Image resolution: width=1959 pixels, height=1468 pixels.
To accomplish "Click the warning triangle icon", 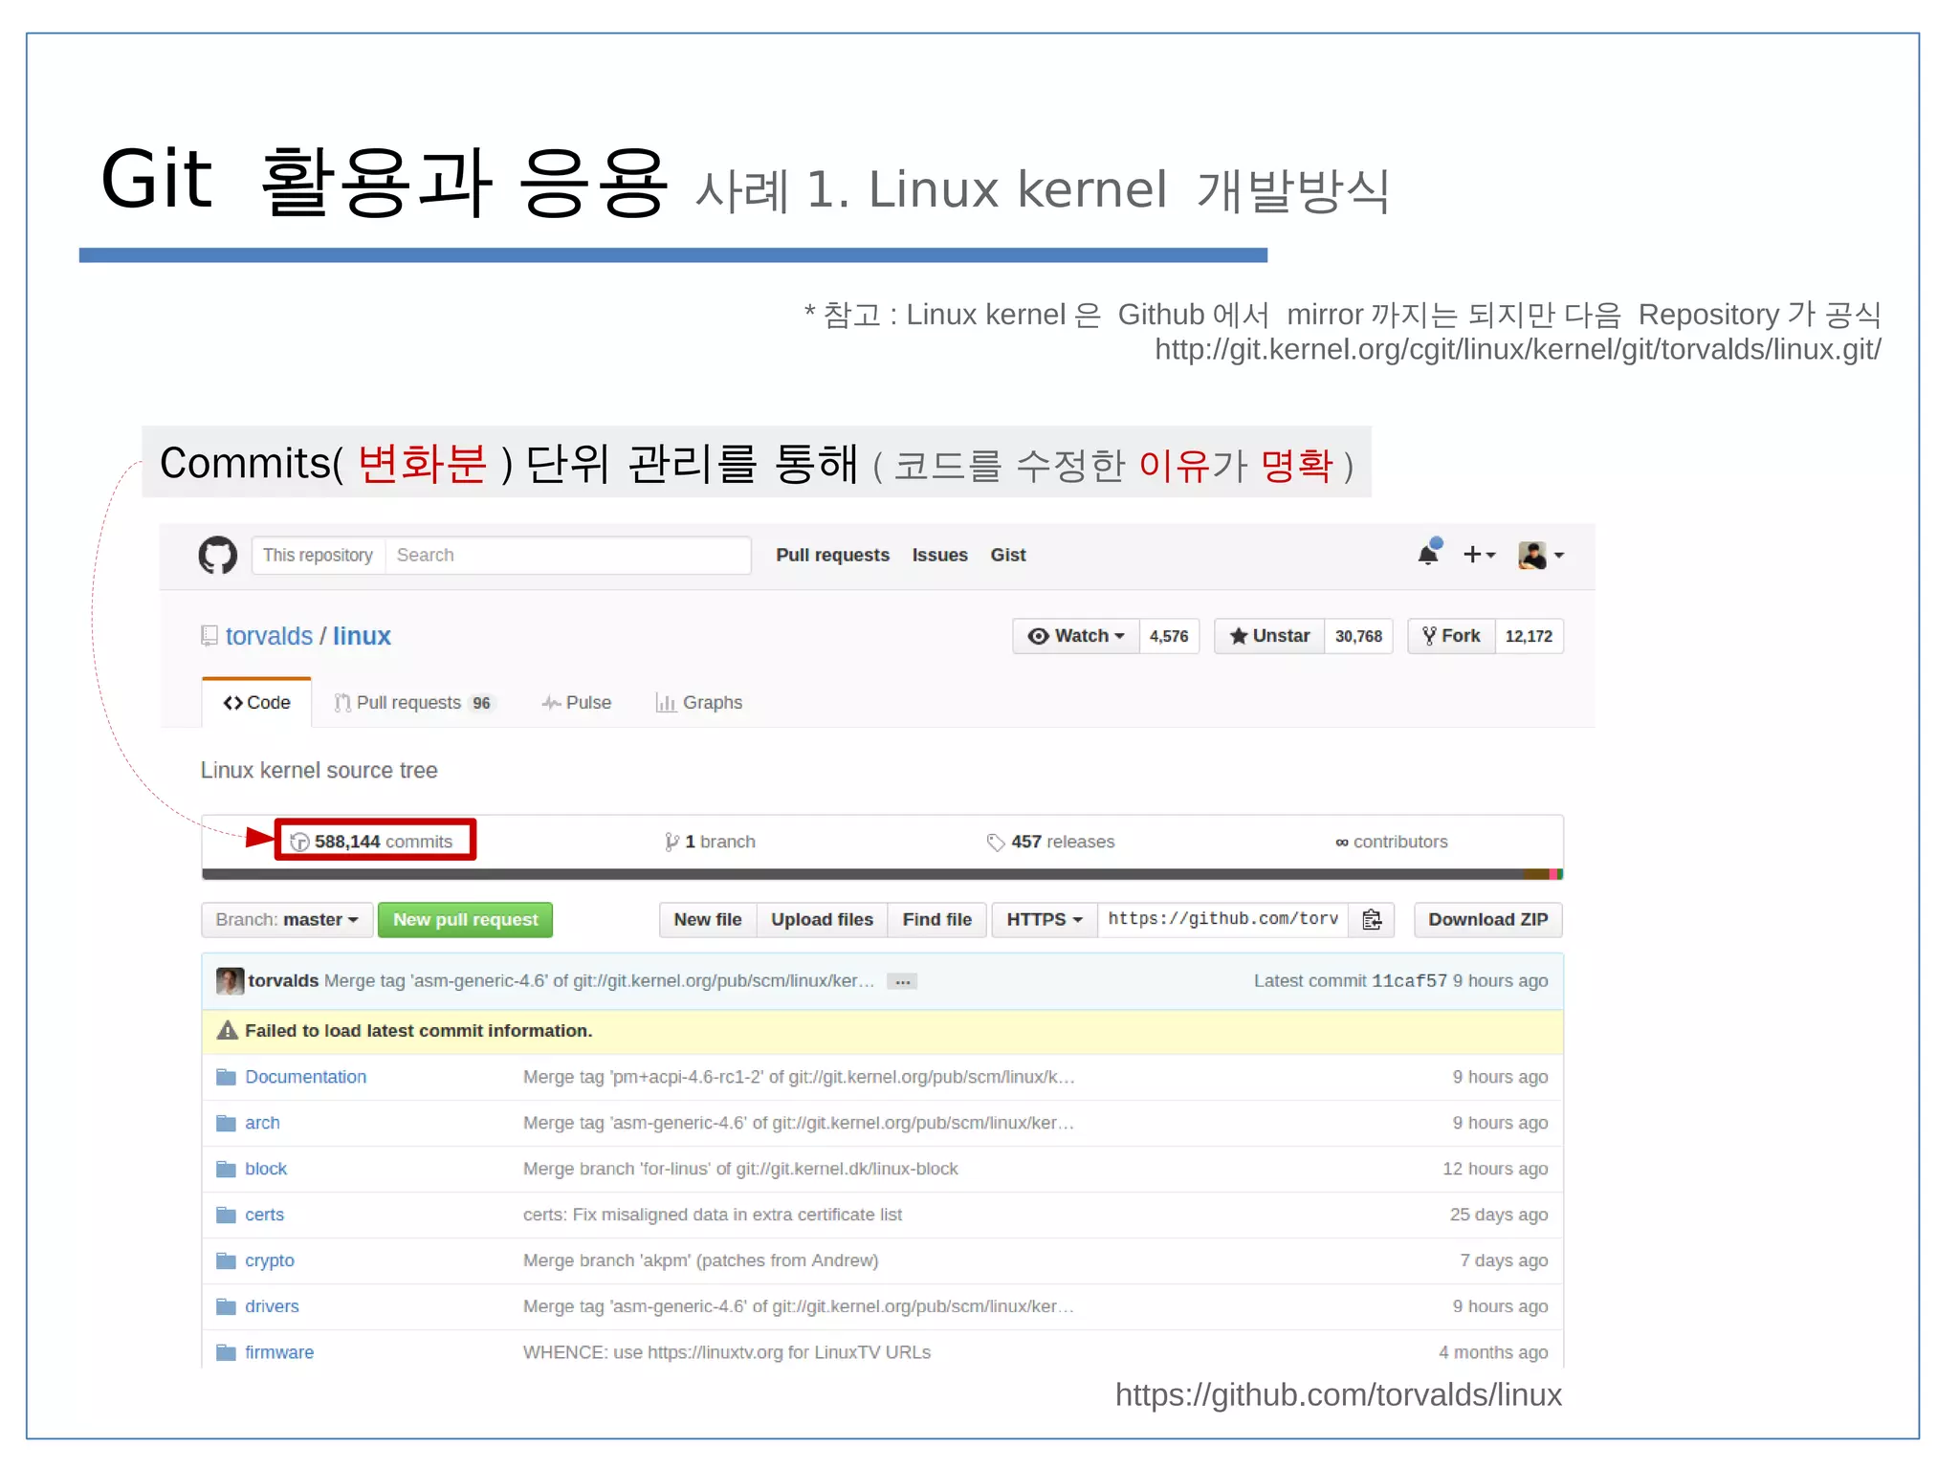I will click(227, 1030).
